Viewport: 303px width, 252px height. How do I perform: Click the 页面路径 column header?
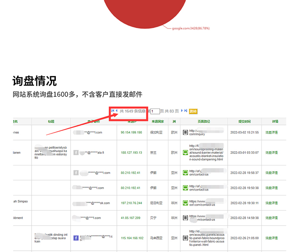click(204, 121)
